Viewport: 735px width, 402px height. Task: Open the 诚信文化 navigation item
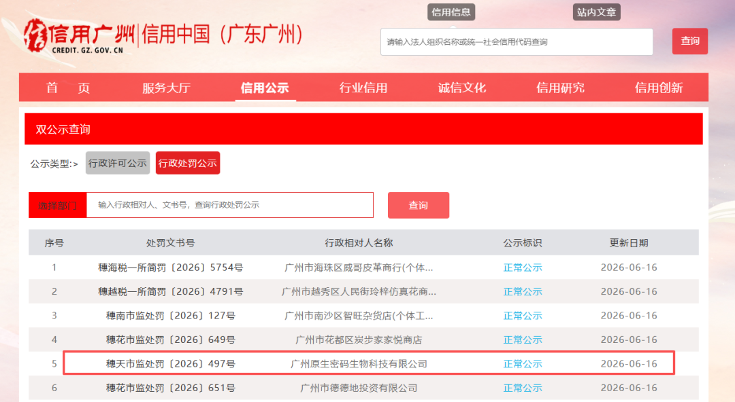461,88
